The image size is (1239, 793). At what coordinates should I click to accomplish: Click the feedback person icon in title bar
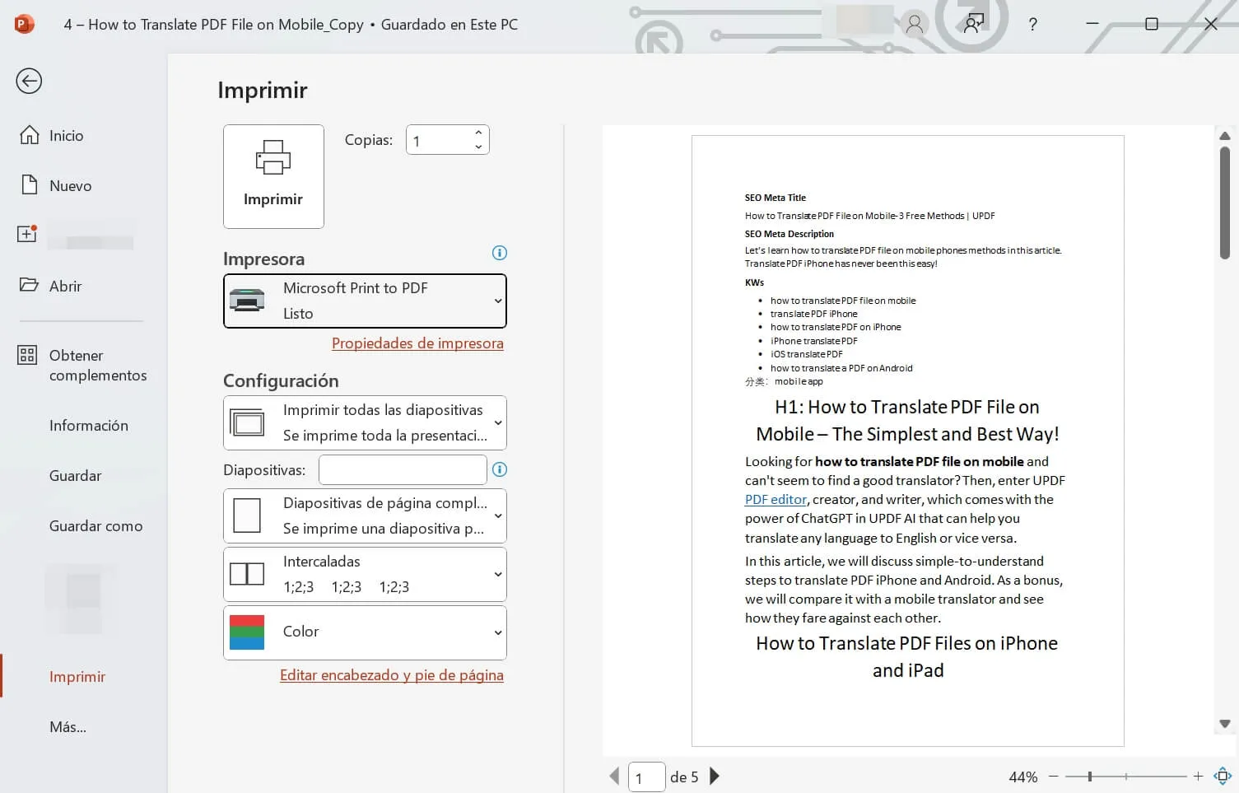pos(974,24)
